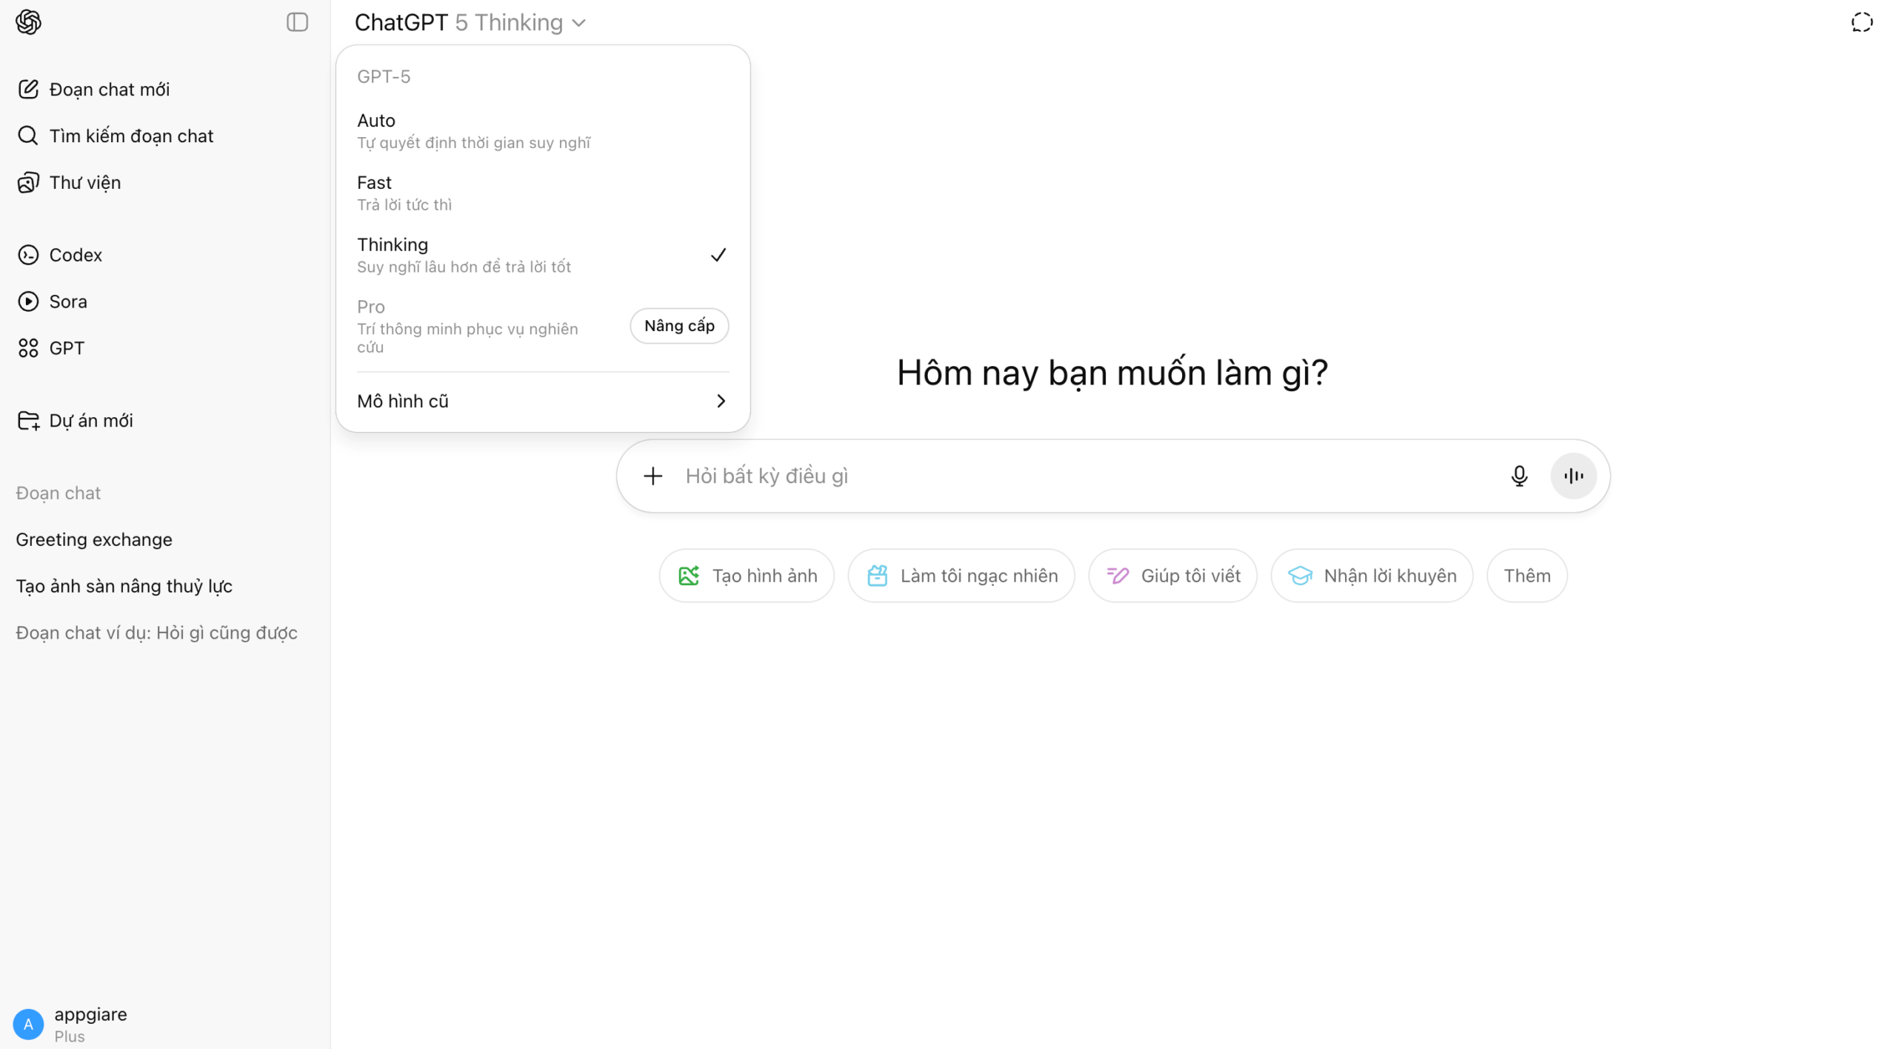Open Tạo ảnh sàn nâng thuỷ lực chat
Screen dimensions: 1896x1049
164,586
